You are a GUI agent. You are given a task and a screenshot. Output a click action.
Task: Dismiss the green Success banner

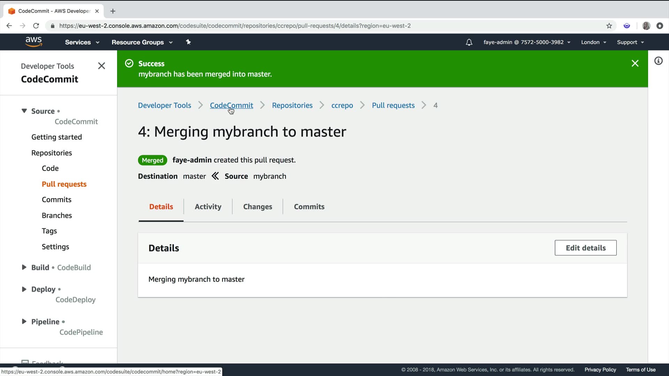click(x=635, y=63)
